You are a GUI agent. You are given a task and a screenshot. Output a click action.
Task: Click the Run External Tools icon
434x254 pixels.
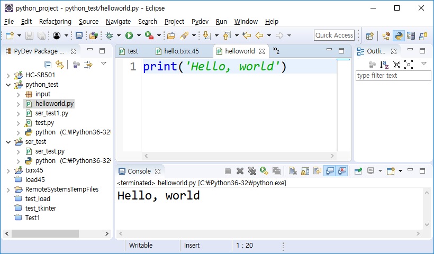tap(149, 35)
